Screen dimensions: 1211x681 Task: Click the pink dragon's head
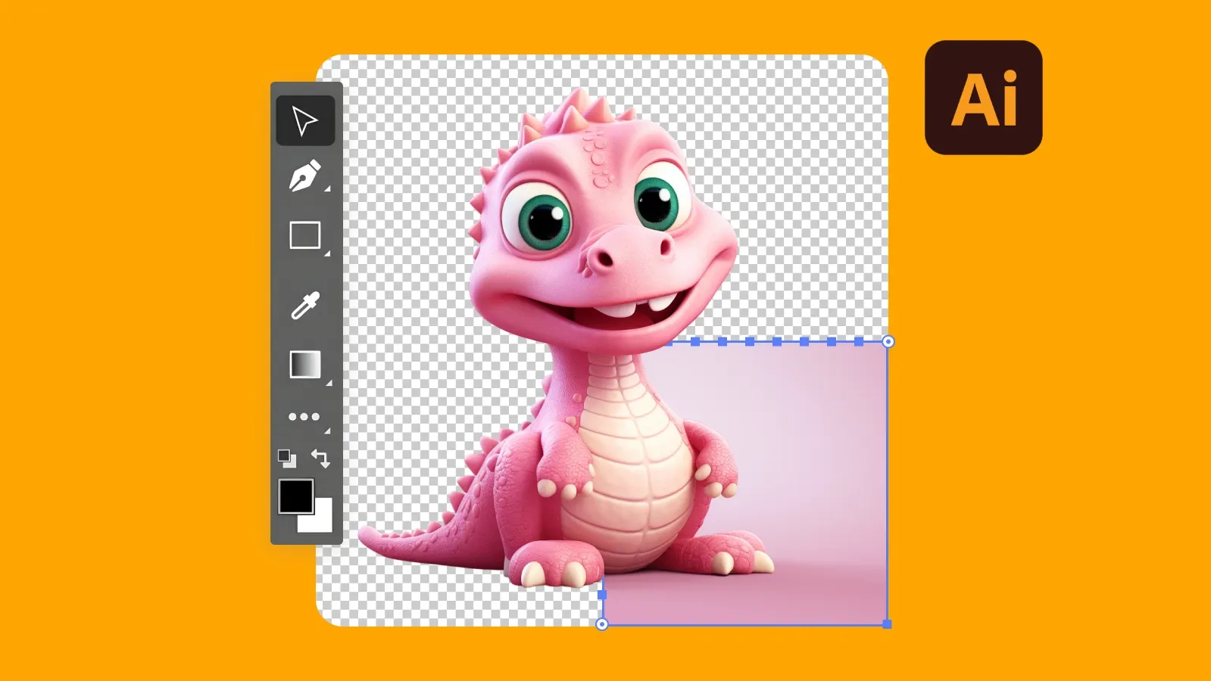[602, 227]
